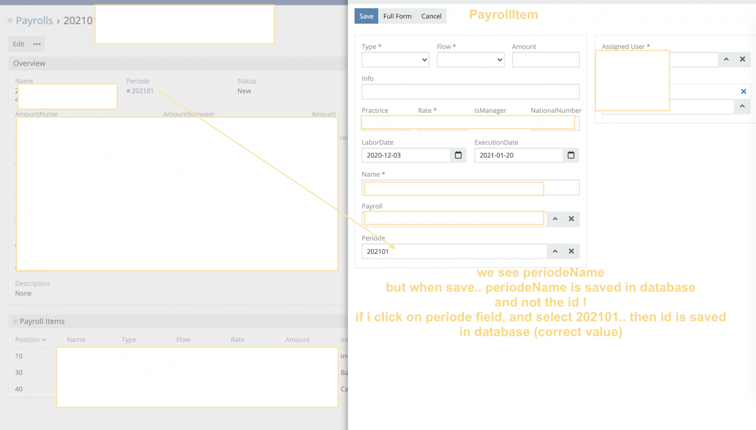Click into the Amount input field

(545, 60)
